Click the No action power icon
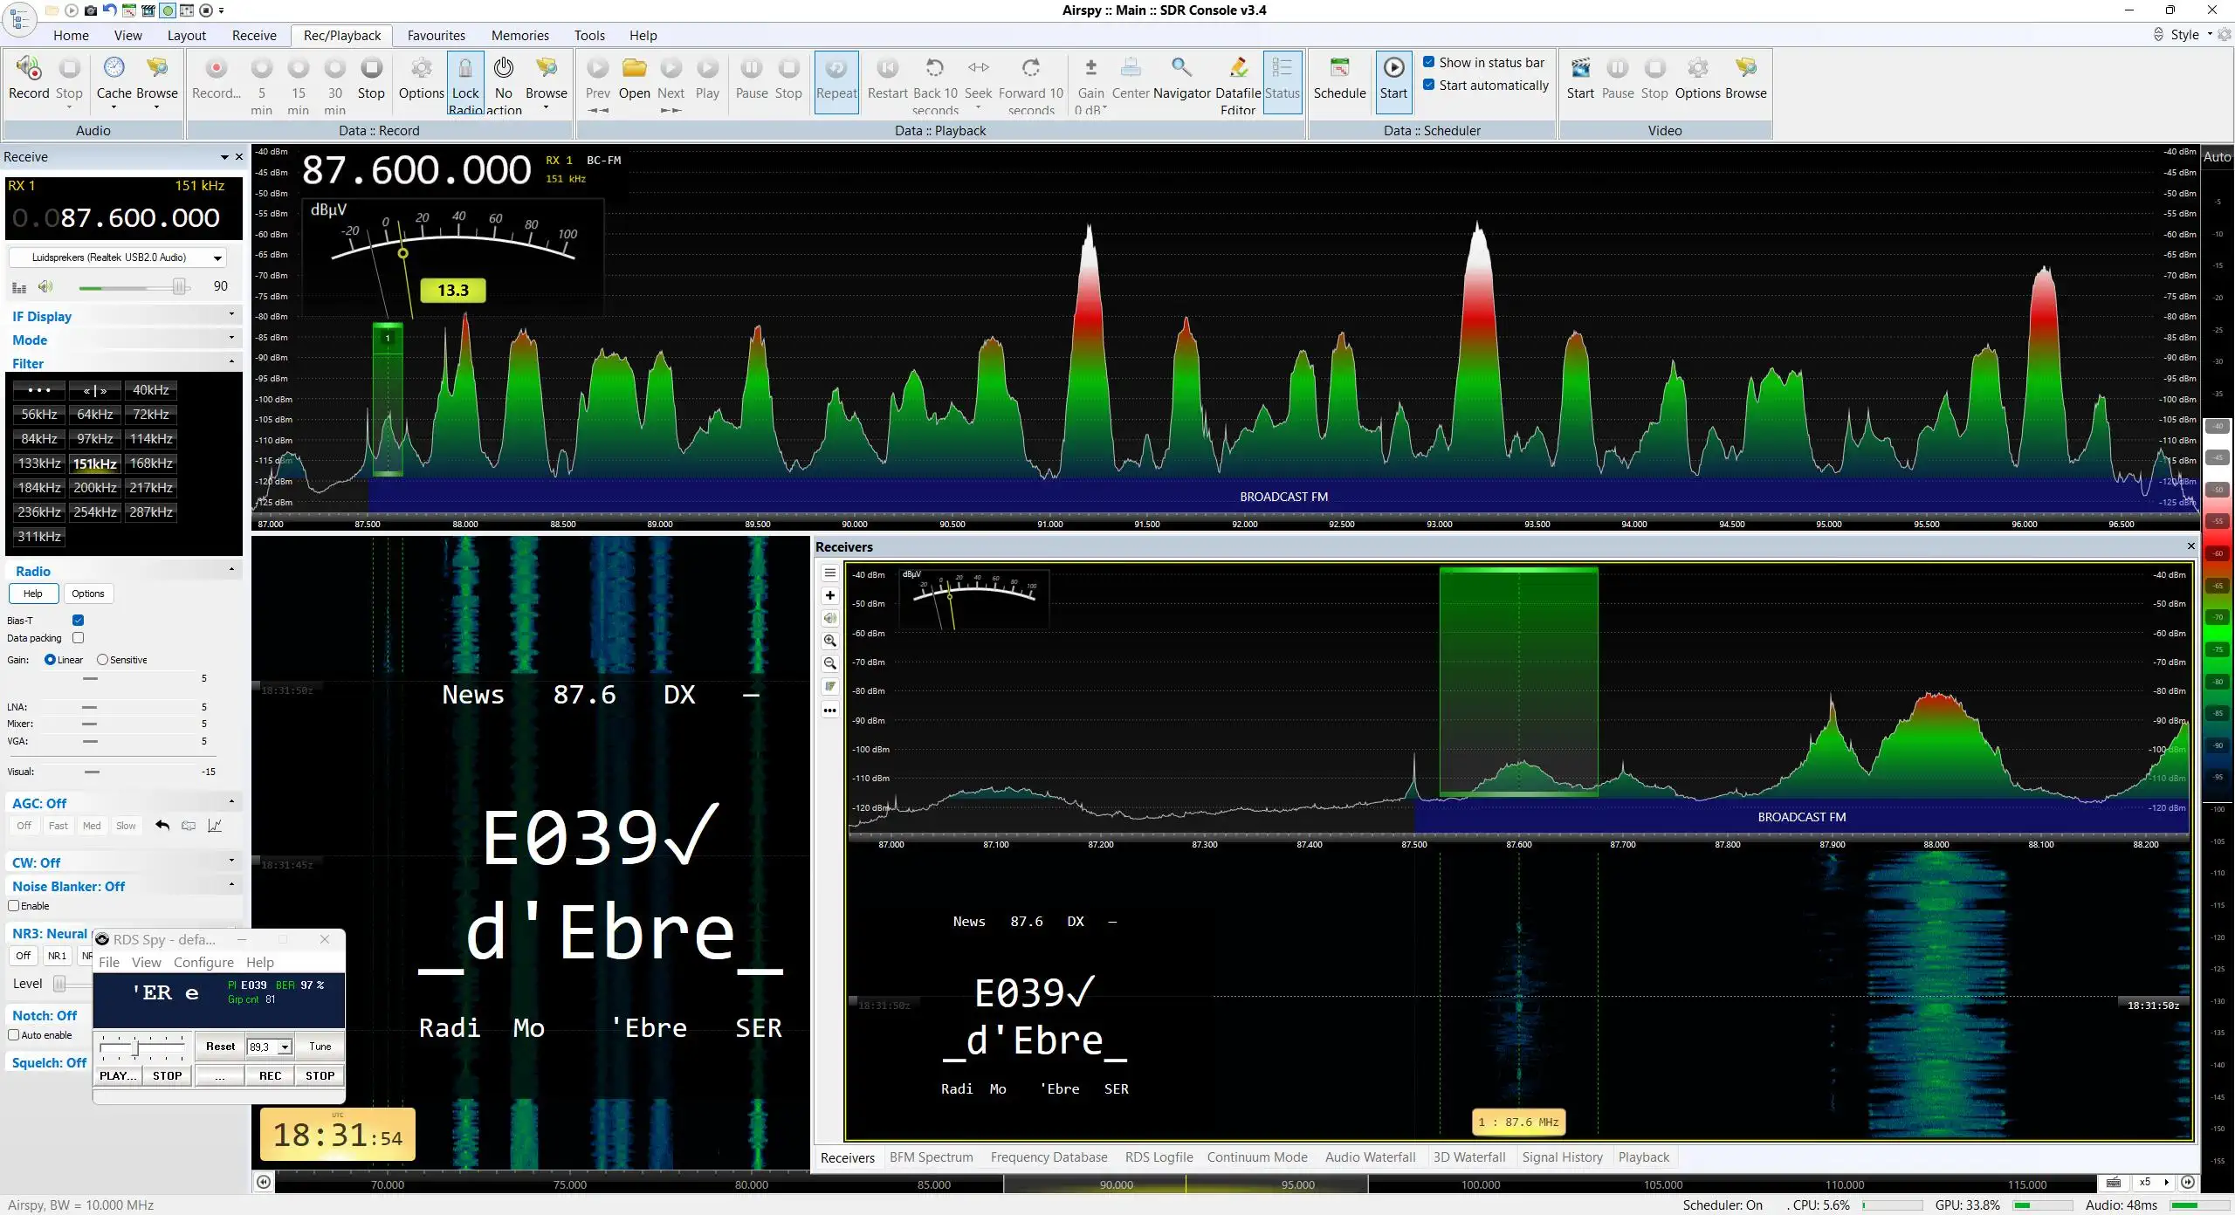 504,68
